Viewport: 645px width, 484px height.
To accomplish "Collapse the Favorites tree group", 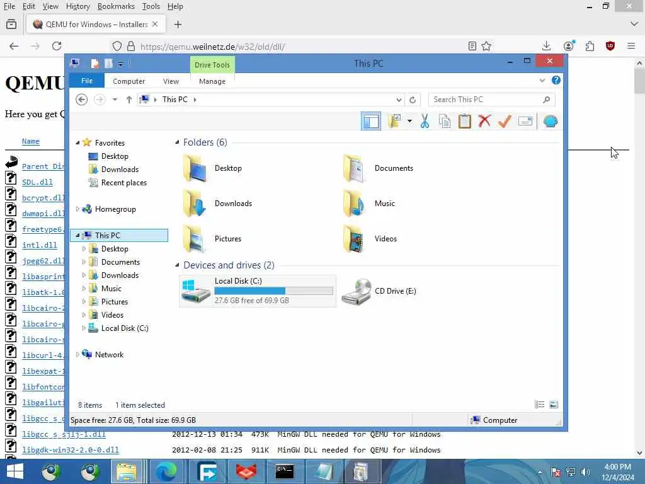I will [x=77, y=143].
